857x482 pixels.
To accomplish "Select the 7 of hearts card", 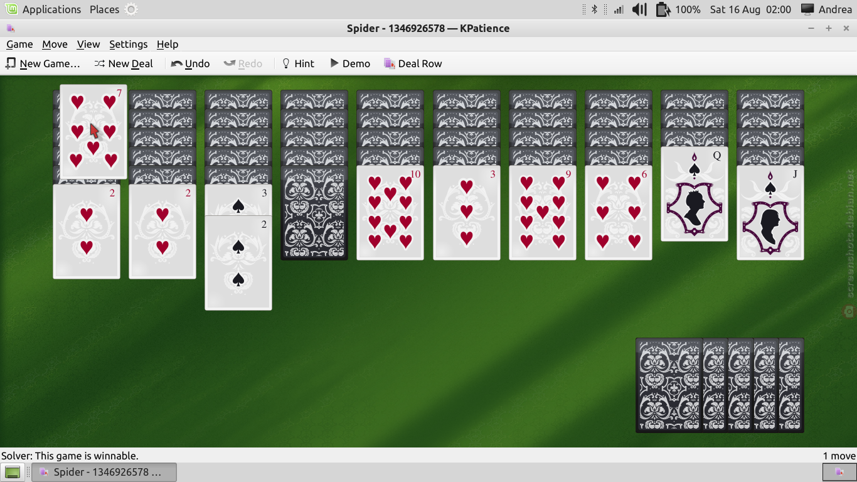I will point(93,132).
